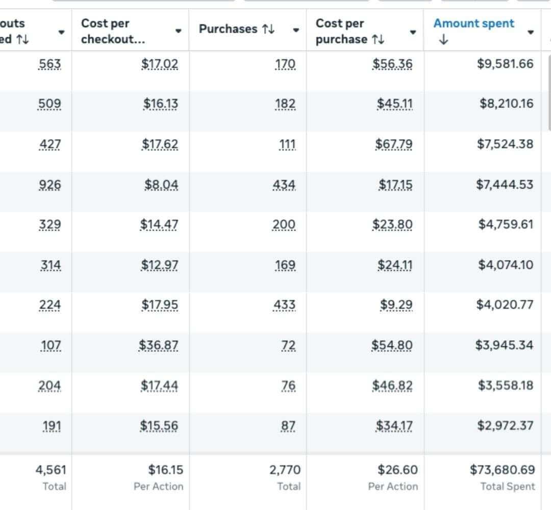The image size is (551, 510).
Task: Select amount spent $4,759.61
Action: tap(506, 224)
